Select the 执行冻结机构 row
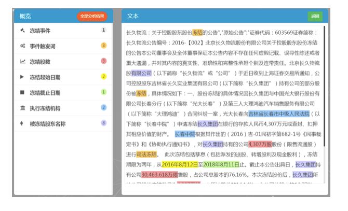The image size is (348, 211). (x=63, y=108)
